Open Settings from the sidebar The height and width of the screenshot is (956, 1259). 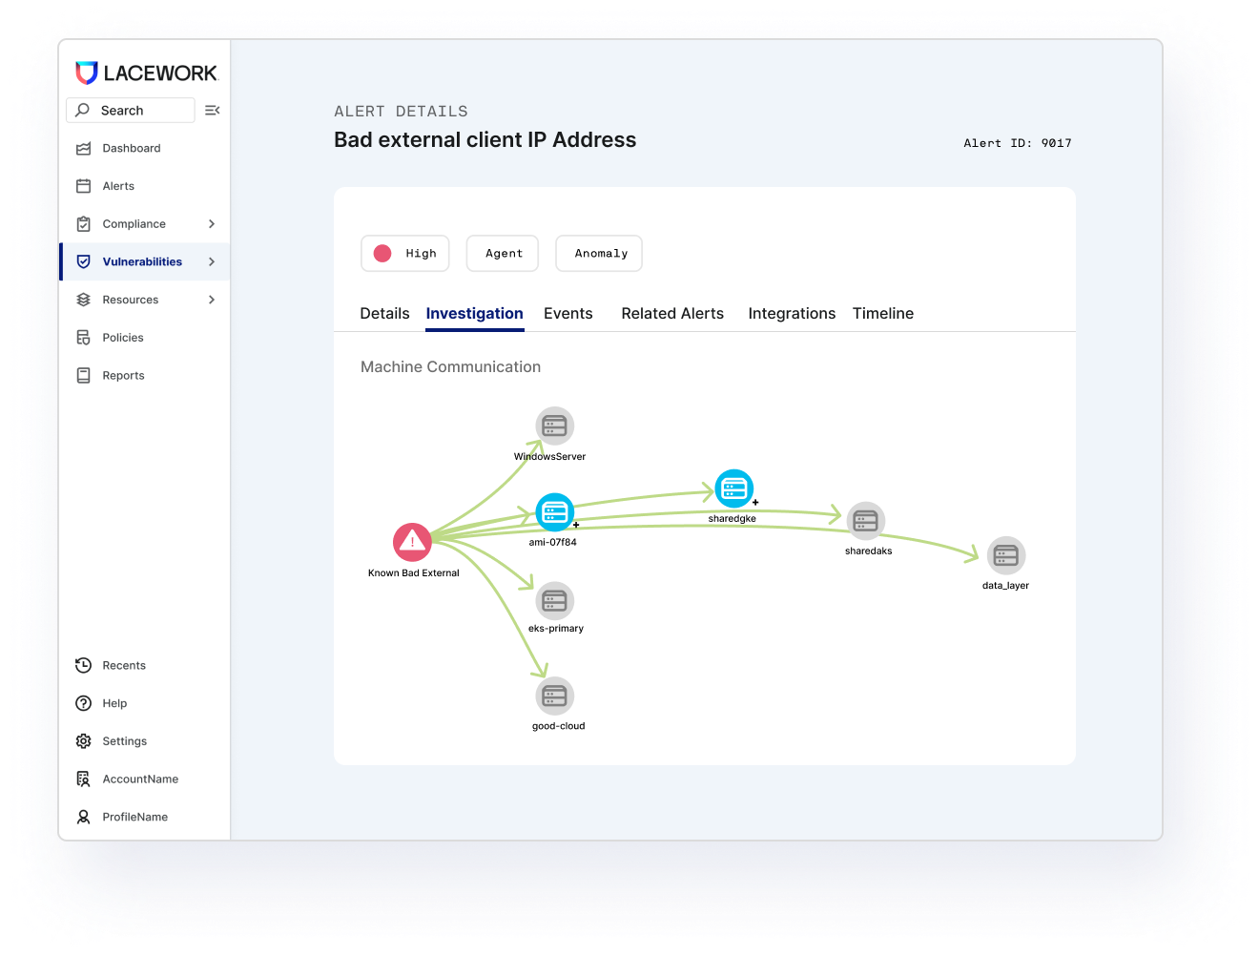click(x=124, y=741)
